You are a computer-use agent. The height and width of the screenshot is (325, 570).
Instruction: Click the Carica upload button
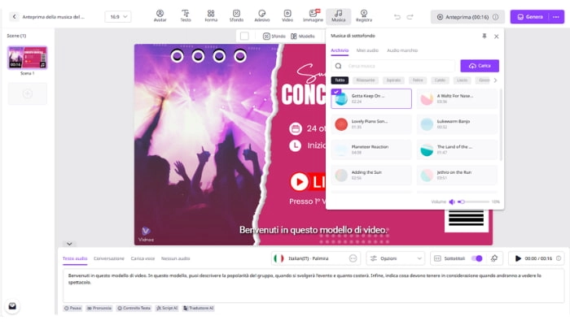(479, 66)
